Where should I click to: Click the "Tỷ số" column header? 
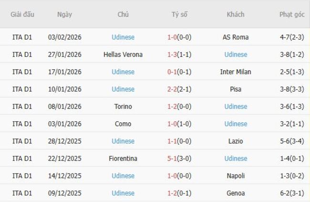coord(179,14)
